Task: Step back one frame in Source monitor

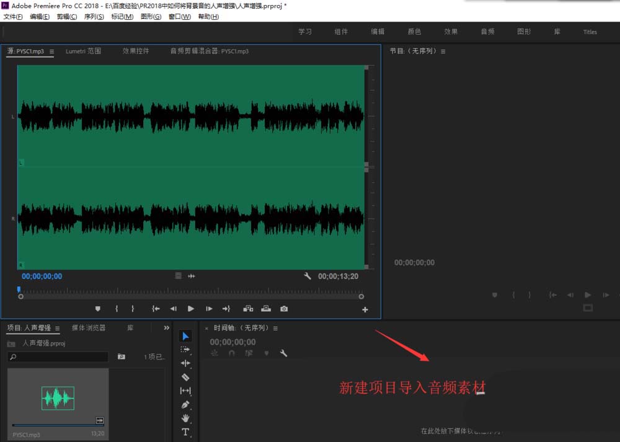Action: [173, 309]
